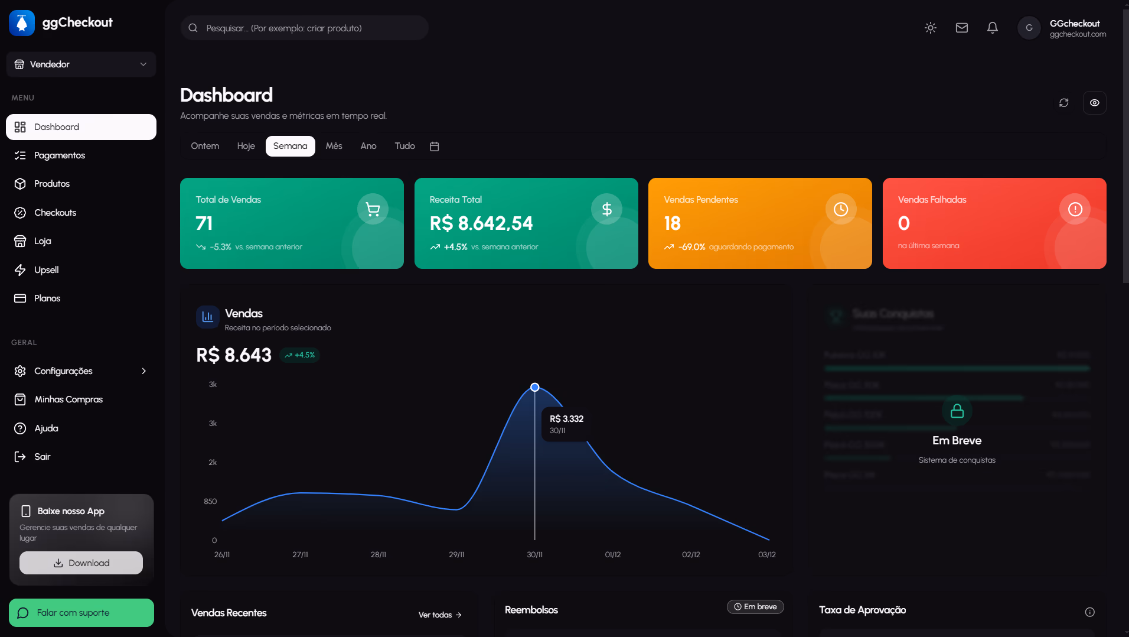Click the dollar icon on Receita Total
Screen dimensions: 1129x637
tap(607, 209)
